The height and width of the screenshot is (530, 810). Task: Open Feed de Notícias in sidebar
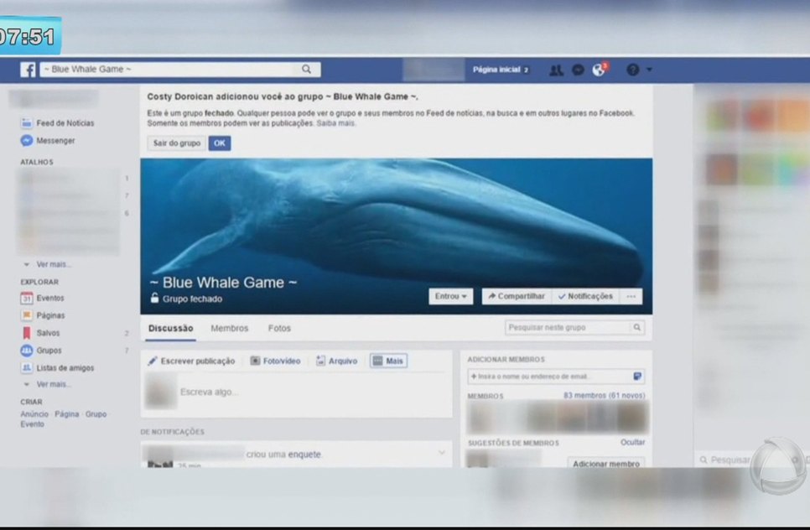(57, 123)
